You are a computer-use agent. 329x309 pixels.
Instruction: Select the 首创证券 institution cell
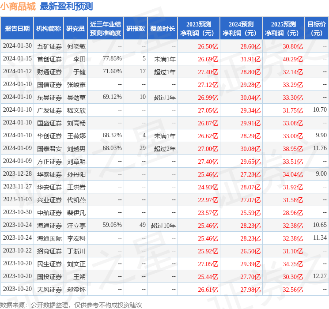(49, 59)
